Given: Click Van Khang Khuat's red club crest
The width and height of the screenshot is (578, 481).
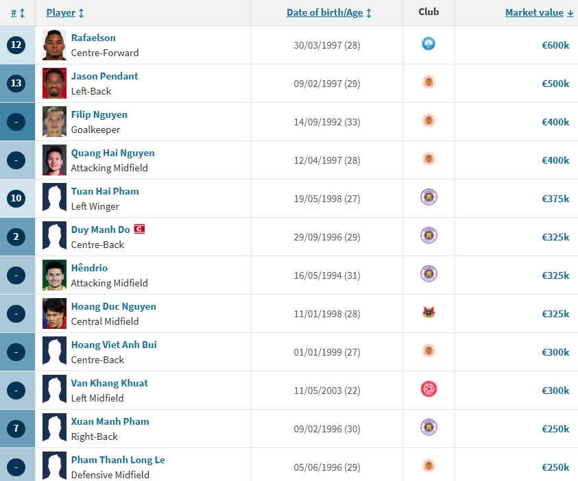Looking at the screenshot, I should 429,389.
